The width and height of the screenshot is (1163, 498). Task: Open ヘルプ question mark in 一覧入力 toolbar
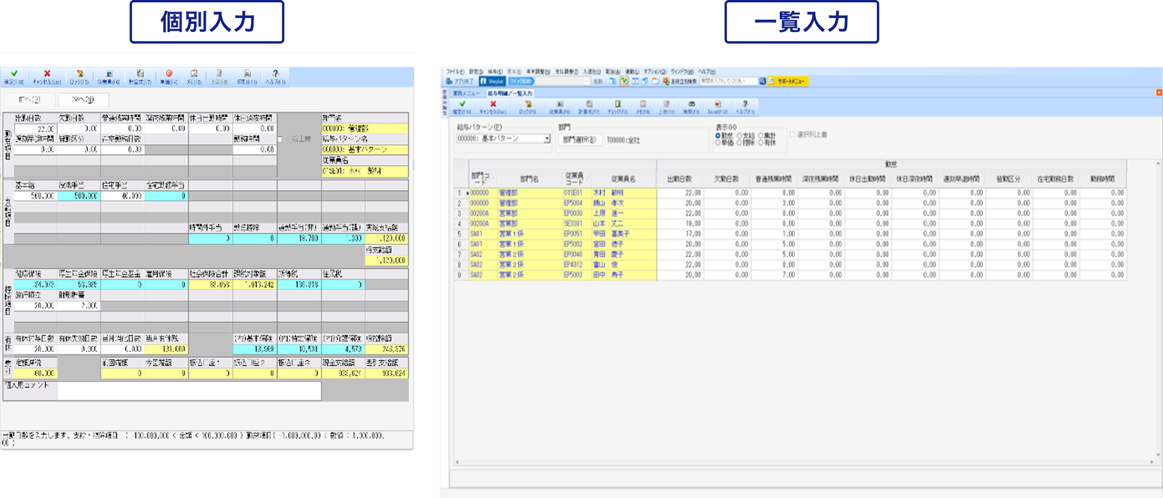tap(745, 106)
